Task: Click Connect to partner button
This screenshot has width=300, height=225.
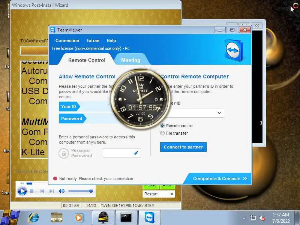Action: (x=183, y=147)
